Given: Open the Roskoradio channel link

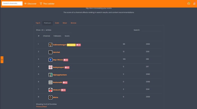Looking at the screenshot, I should click(x=57, y=82).
